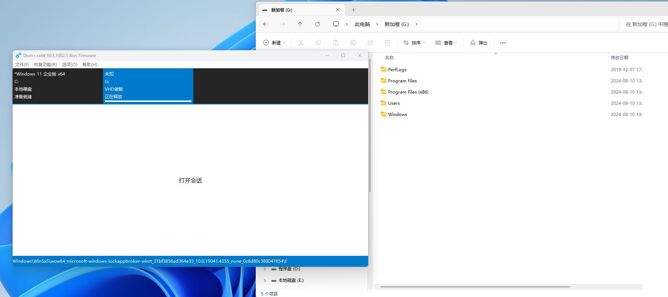Viewport: 668px width, 297px height.
Task: Click the PerfLogs folder icon
Action: coord(384,69)
